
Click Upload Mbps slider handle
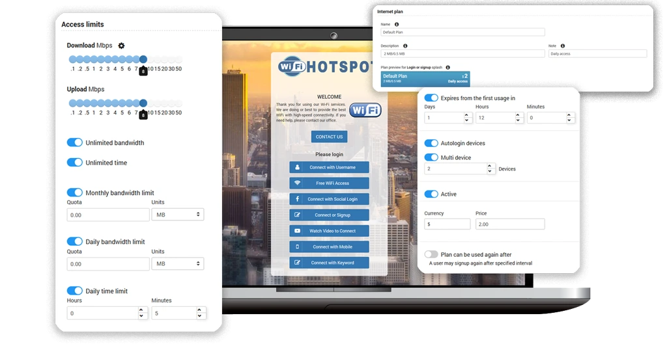click(143, 103)
